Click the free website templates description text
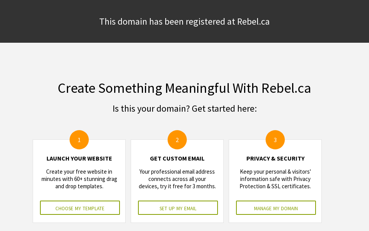Screen dimensions: 369x231 79,179
